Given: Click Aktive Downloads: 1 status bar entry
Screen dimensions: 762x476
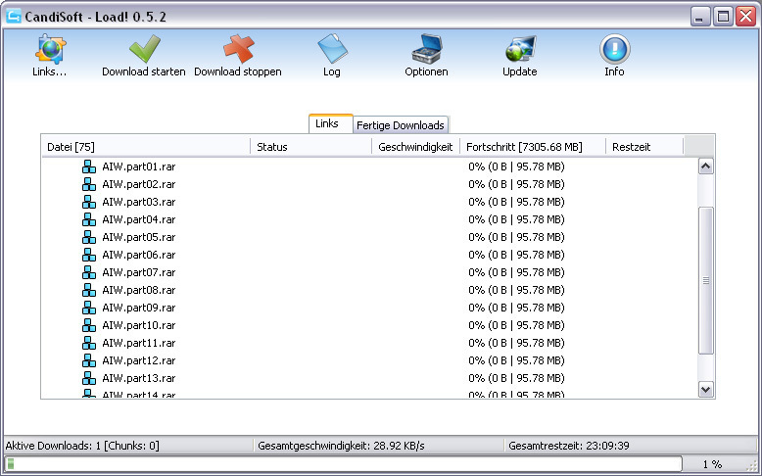Looking at the screenshot, I should tap(82, 446).
